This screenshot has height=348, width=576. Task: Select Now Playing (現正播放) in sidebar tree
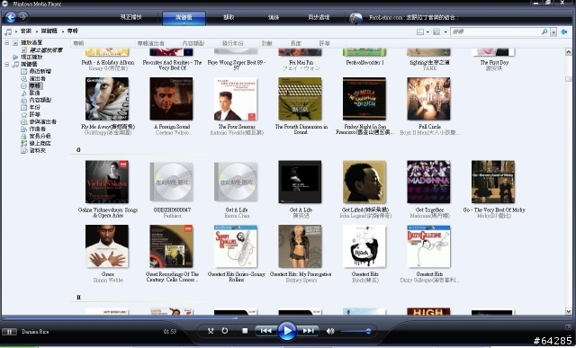[x=28, y=57]
